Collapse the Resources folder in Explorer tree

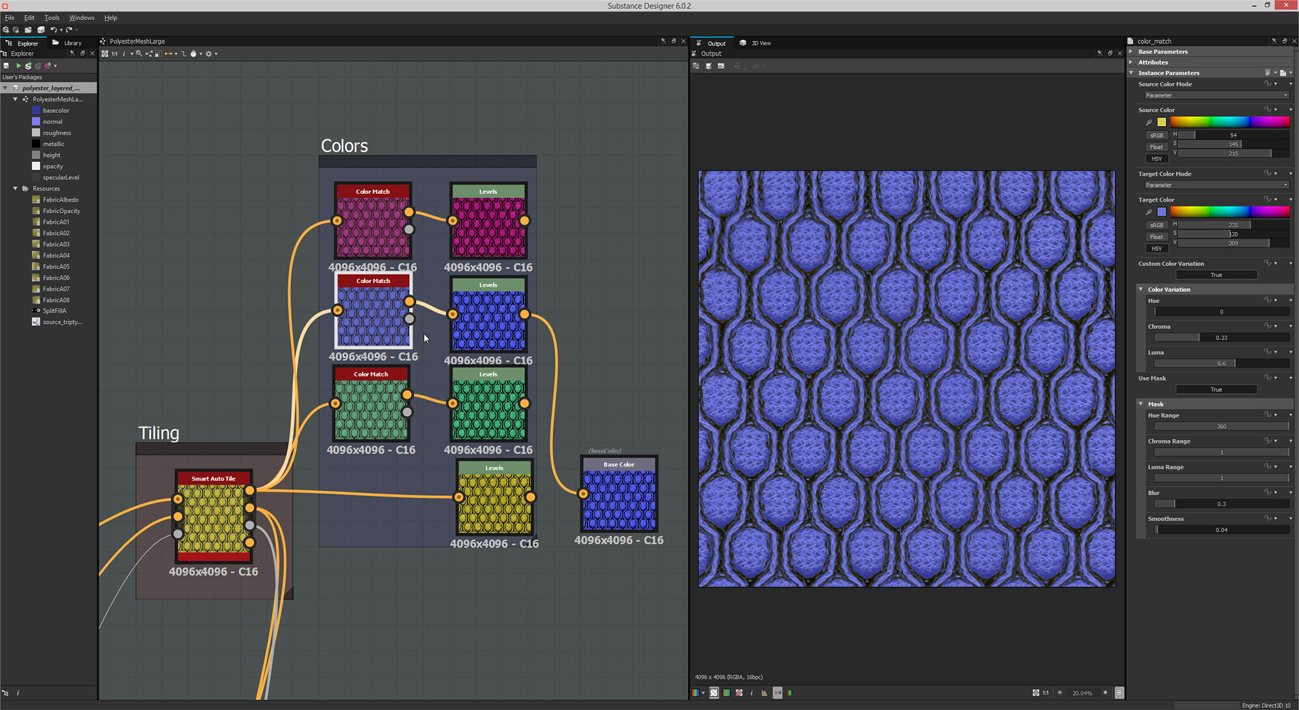[x=16, y=188]
